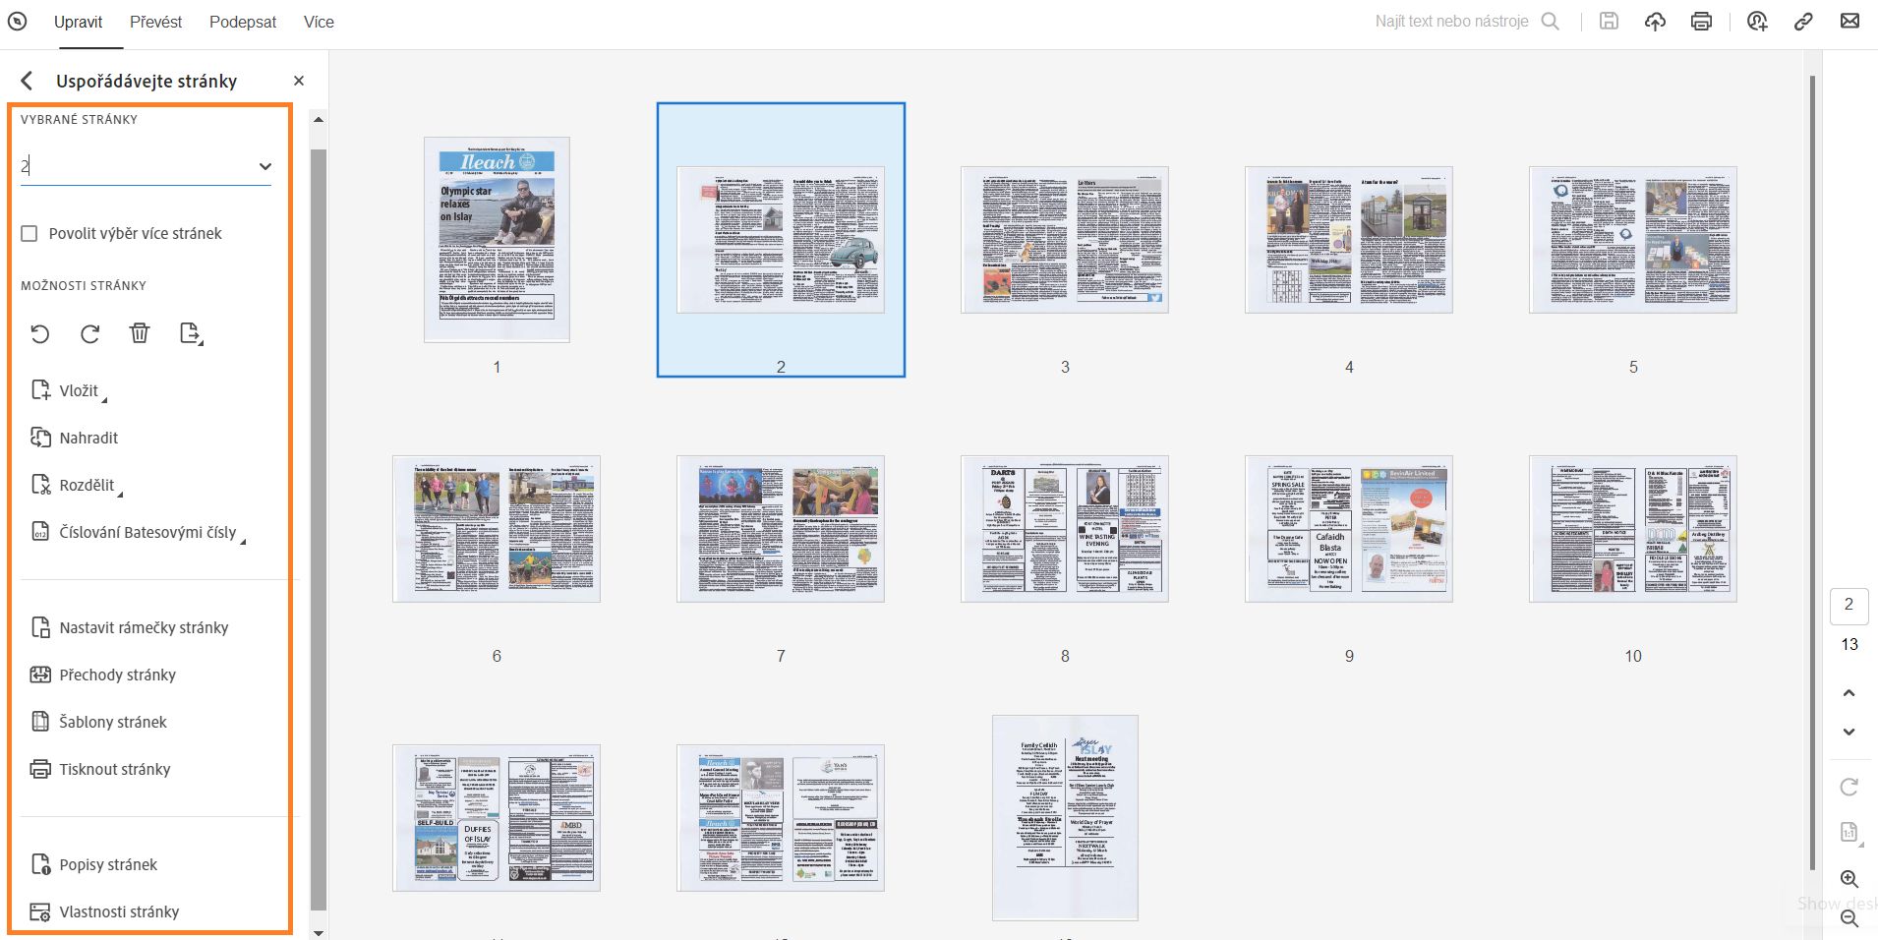Image resolution: width=1878 pixels, height=940 pixels.
Task: Go to the previous page with up chevron
Action: click(1849, 693)
